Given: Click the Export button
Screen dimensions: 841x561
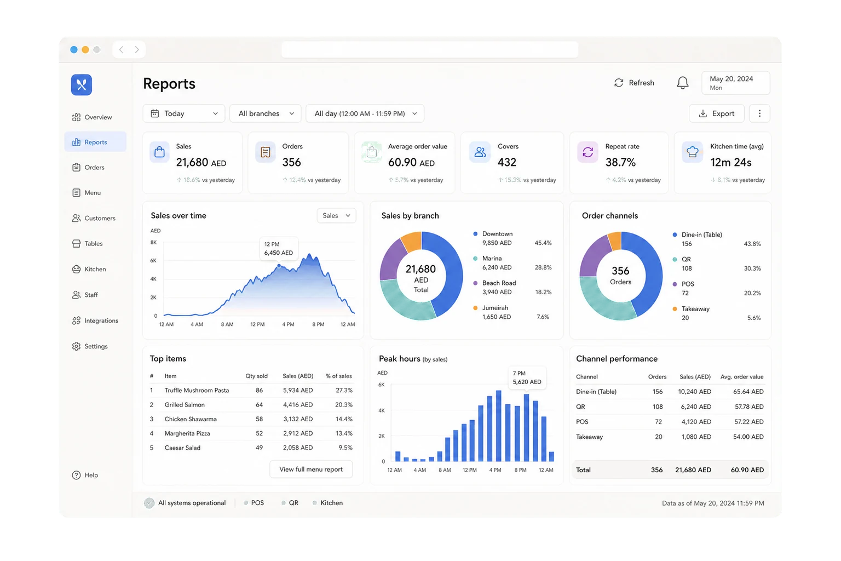Looking at the screenshot, I should [717, 113].
